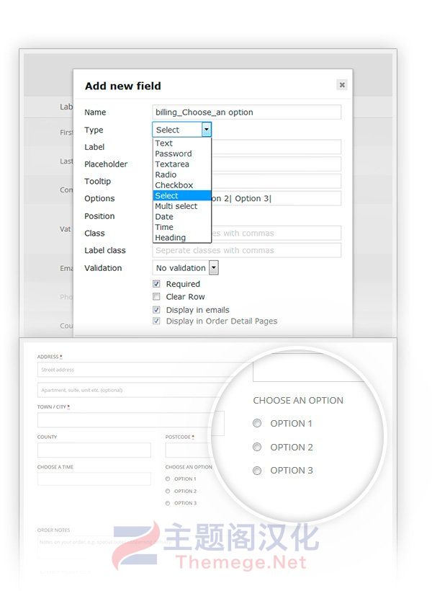Pick the highlighted Select option in Type list
The image size is (432, 591).
(182, 195)
